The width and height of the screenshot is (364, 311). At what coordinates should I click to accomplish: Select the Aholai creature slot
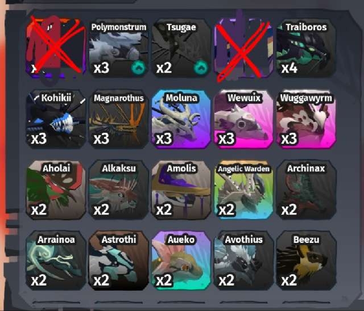[56, 190]
